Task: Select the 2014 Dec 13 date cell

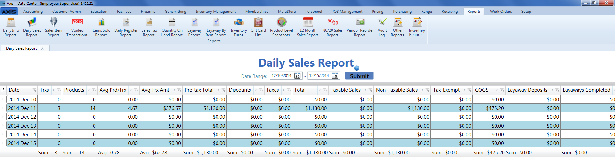Action: [22, 126]
